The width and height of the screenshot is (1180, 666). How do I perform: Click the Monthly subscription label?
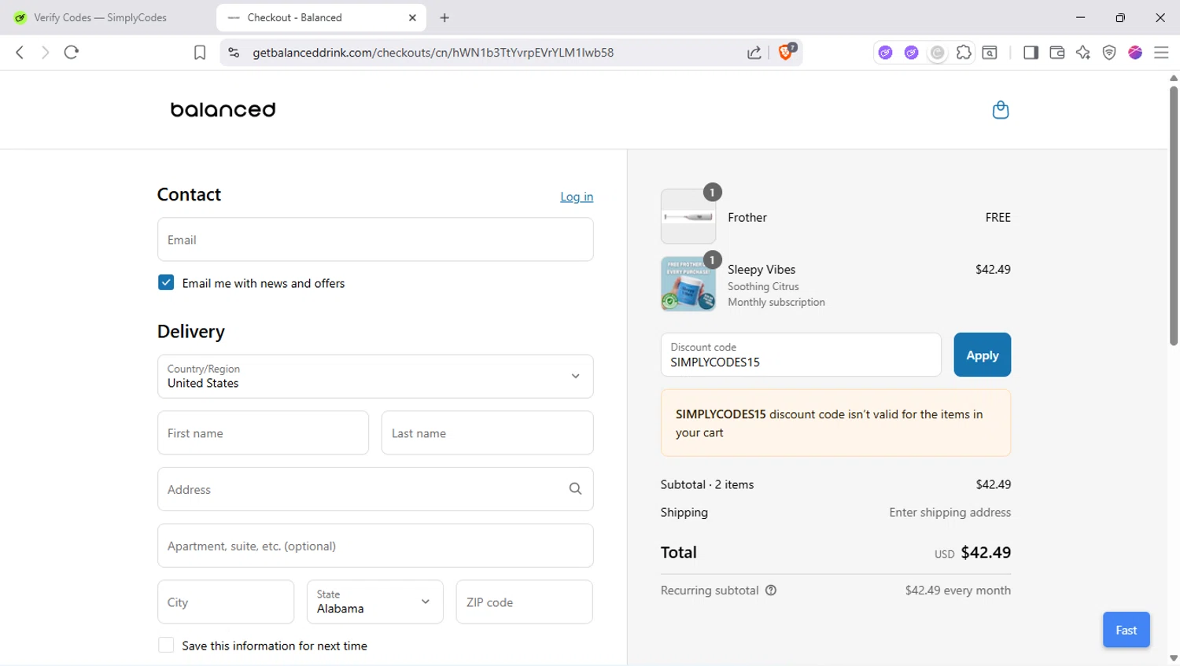coord(776,302)
